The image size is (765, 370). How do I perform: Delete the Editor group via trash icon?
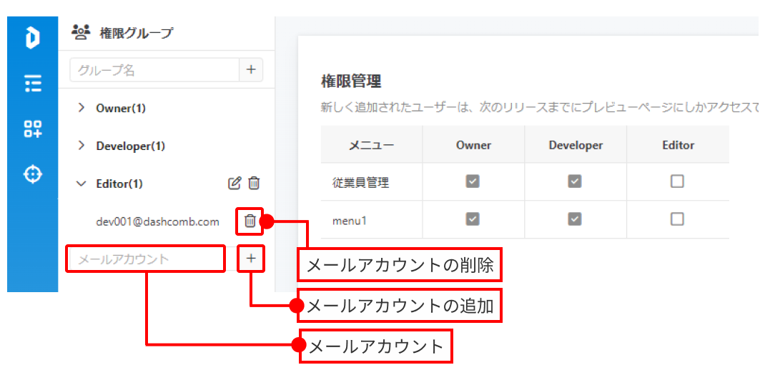tap(254, 184)
